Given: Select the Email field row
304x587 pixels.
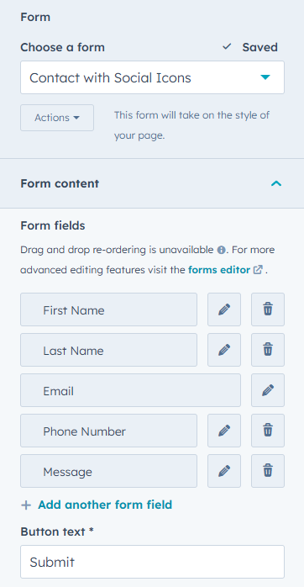Looking at the screenshot, I should pos(130,390).
